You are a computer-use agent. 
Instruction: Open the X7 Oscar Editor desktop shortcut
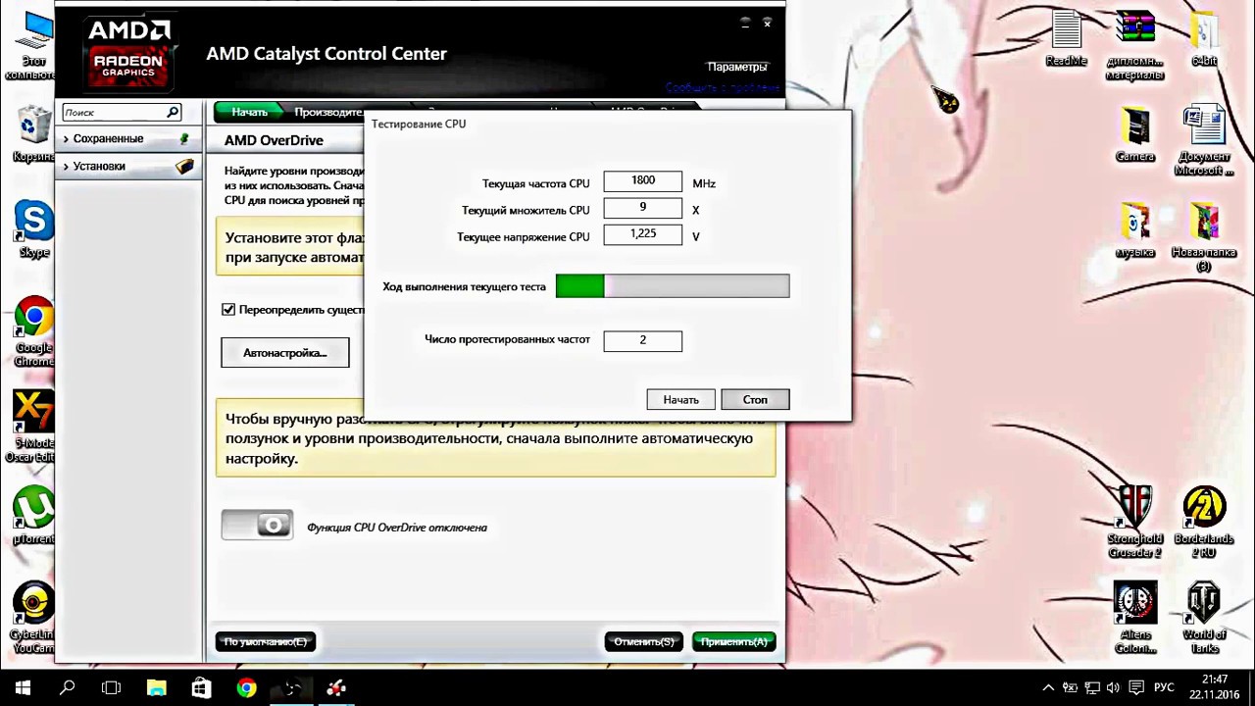33,427
